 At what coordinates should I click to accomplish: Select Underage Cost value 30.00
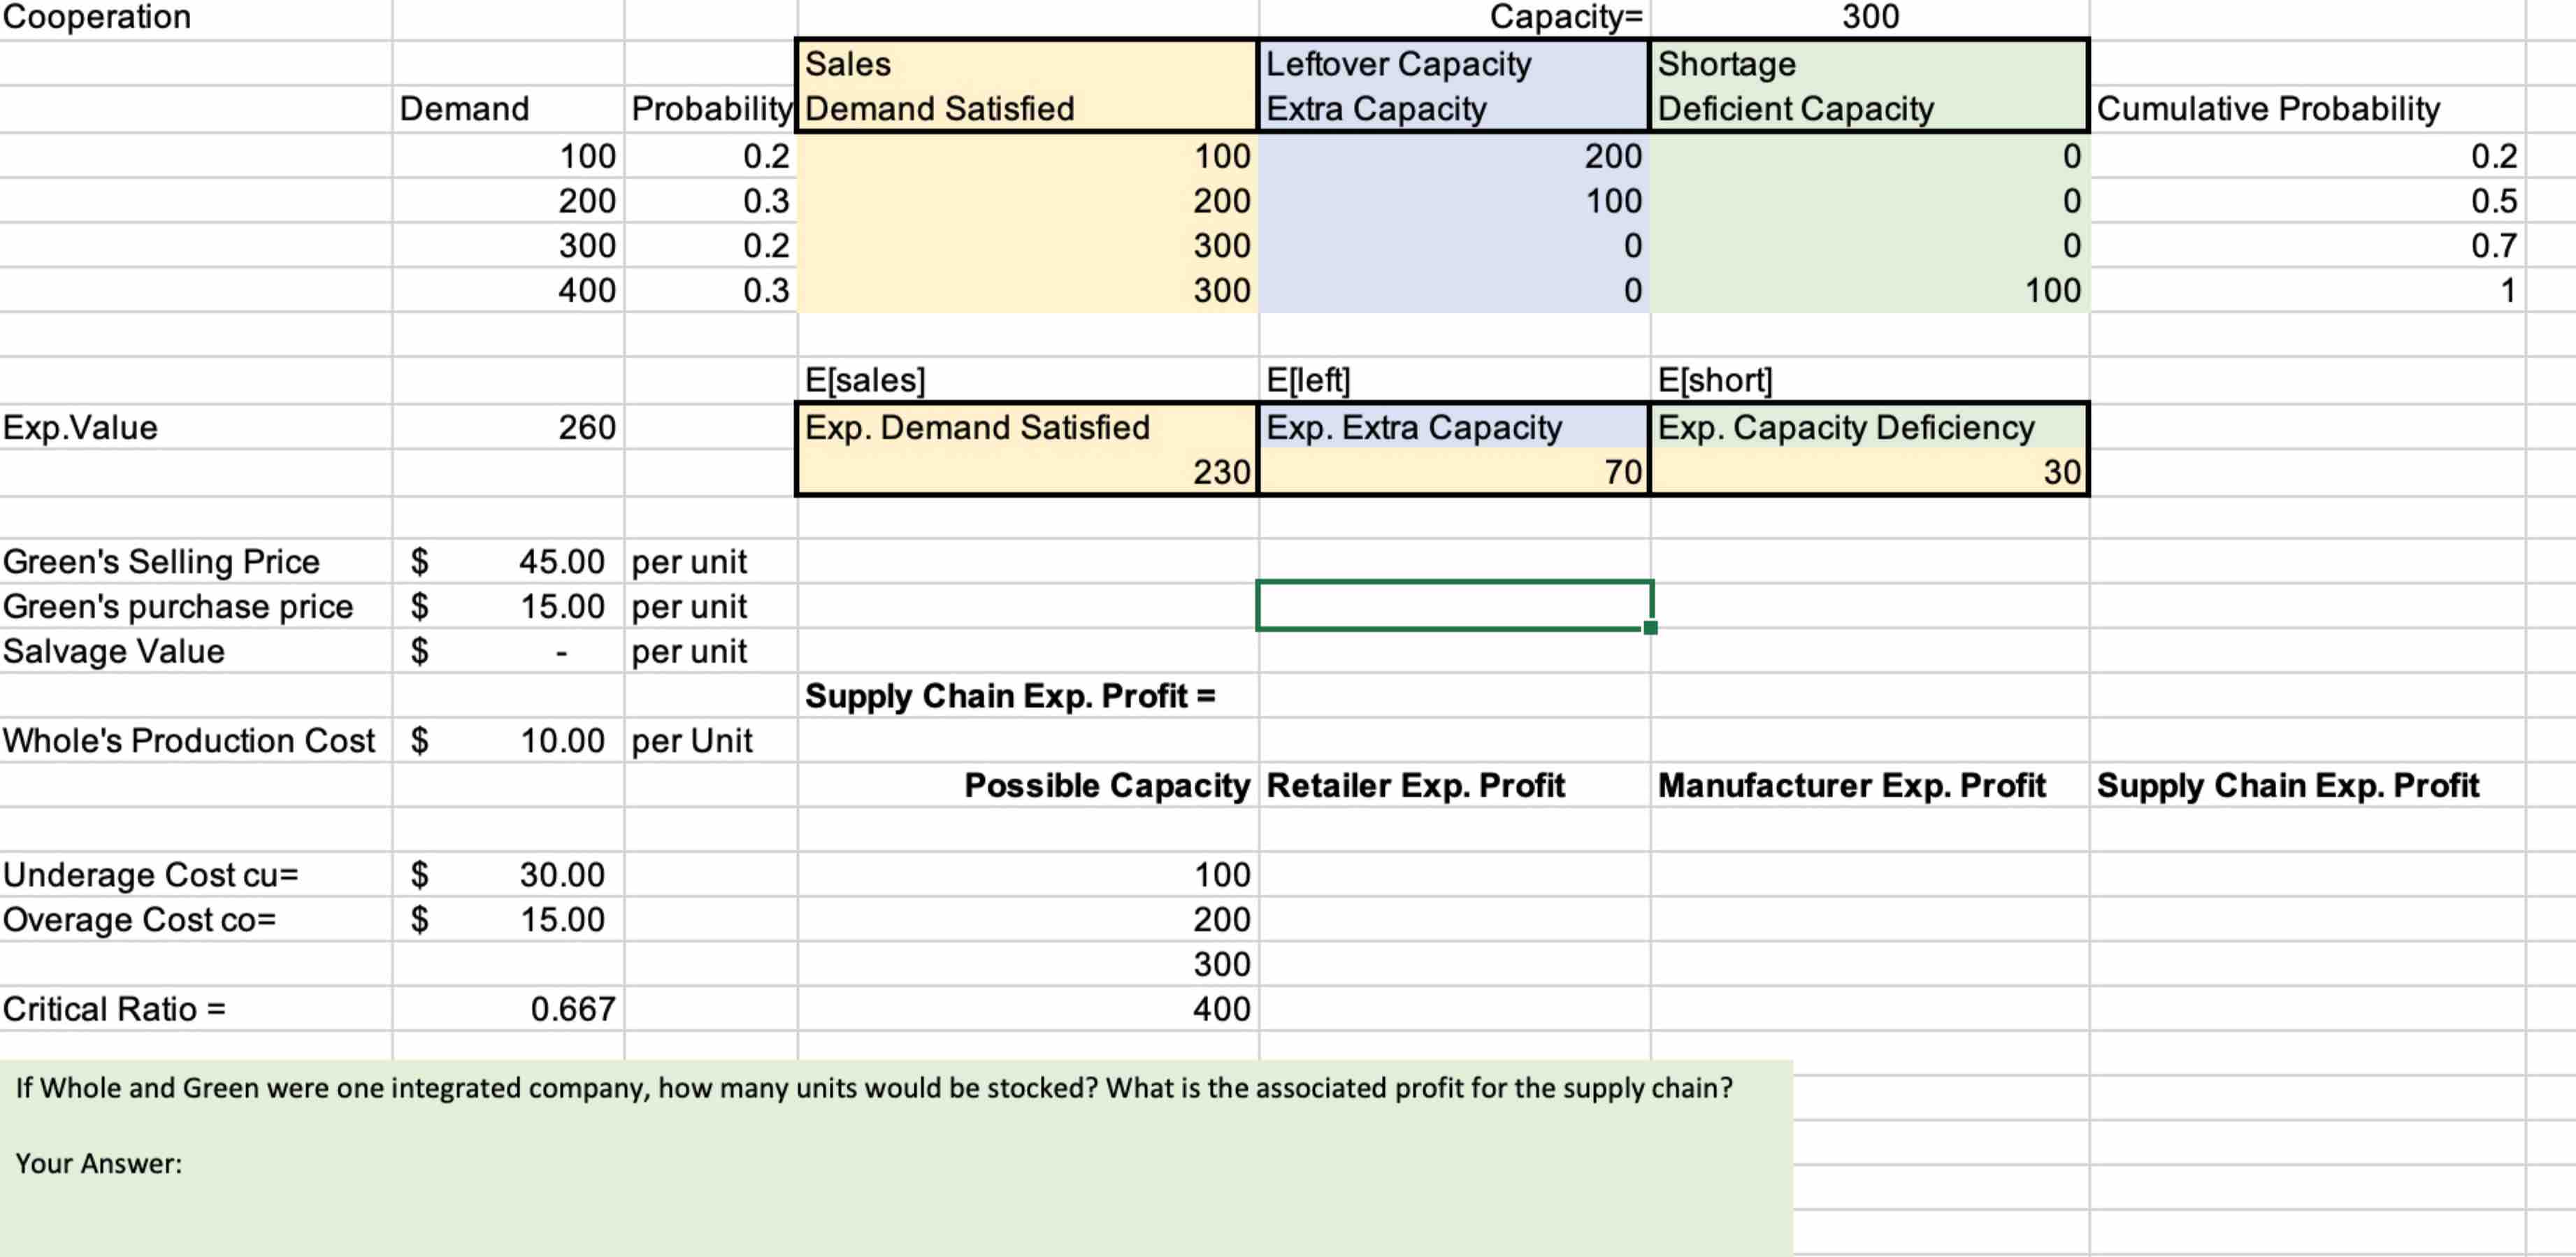(508, 874)
